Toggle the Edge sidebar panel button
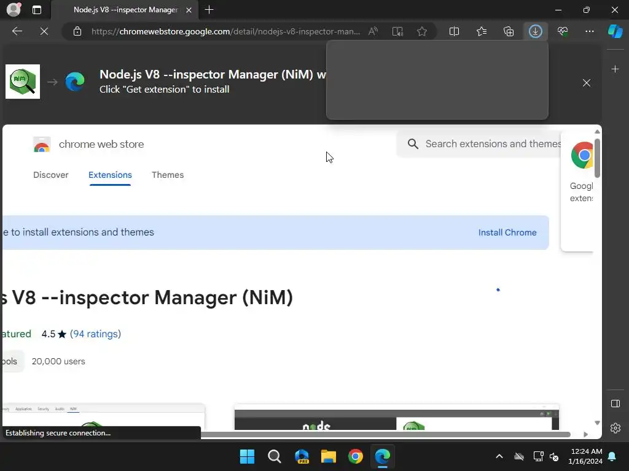This screenshot has width=629, height=471. (x=615, y=404)
